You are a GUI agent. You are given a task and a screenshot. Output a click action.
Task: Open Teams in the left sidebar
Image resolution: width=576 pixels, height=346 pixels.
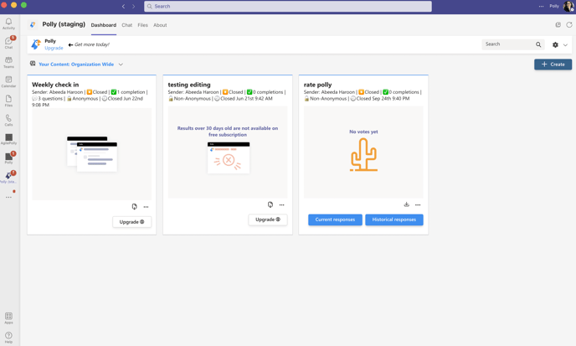8,62
